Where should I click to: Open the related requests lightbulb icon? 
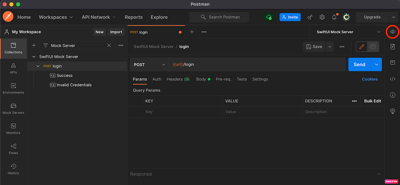(393, 111)
